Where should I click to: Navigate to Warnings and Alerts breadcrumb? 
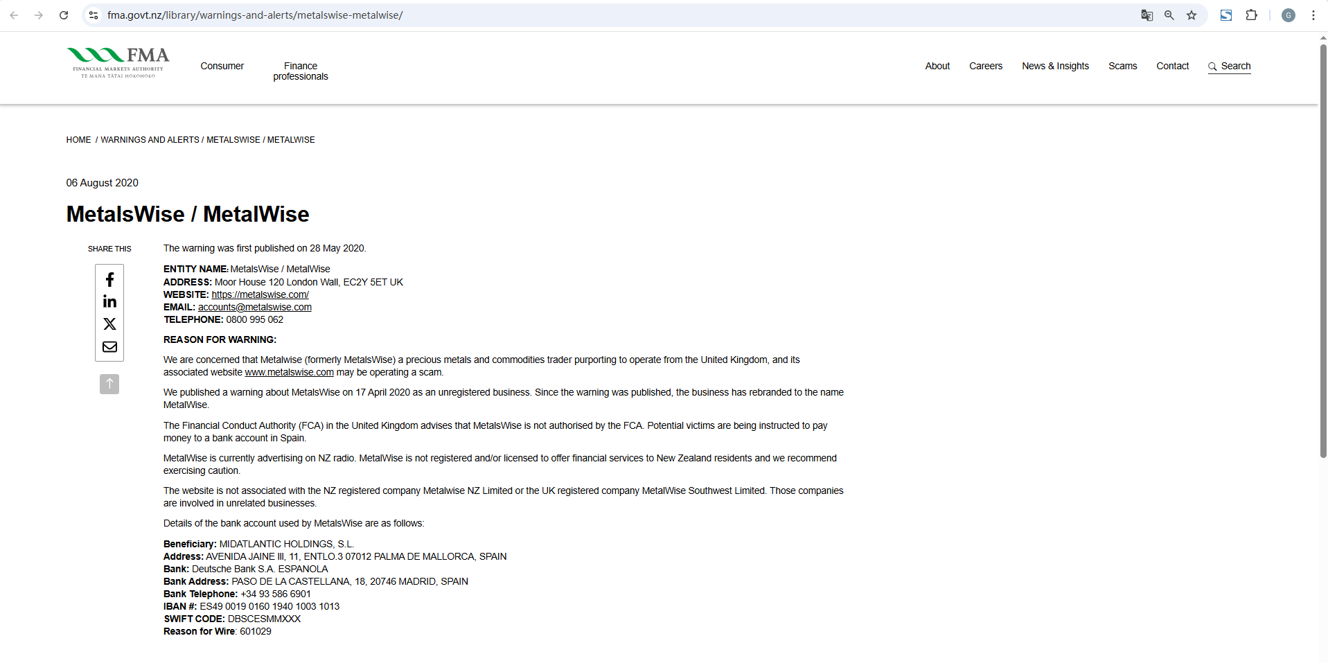(x=150, y=140)
